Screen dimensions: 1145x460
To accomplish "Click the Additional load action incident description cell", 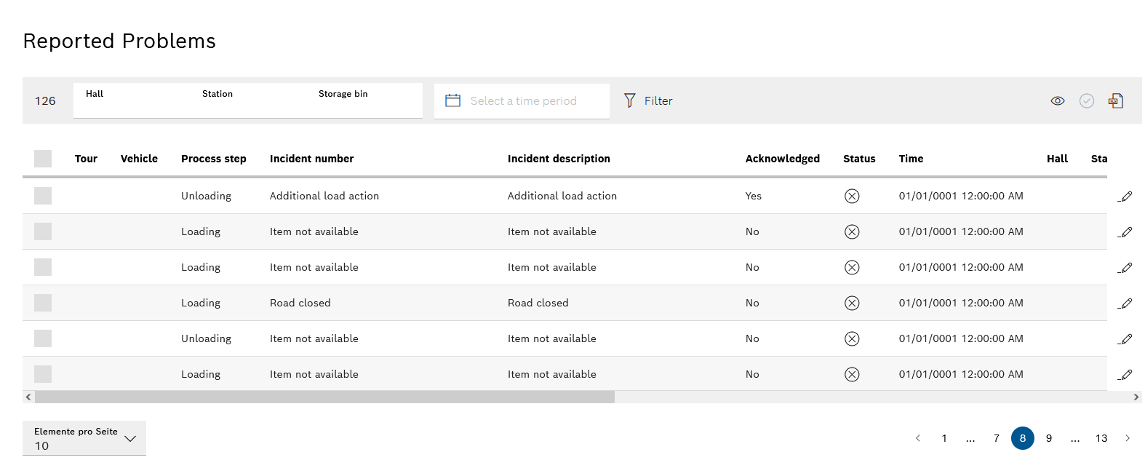I will tap(562, 196).
